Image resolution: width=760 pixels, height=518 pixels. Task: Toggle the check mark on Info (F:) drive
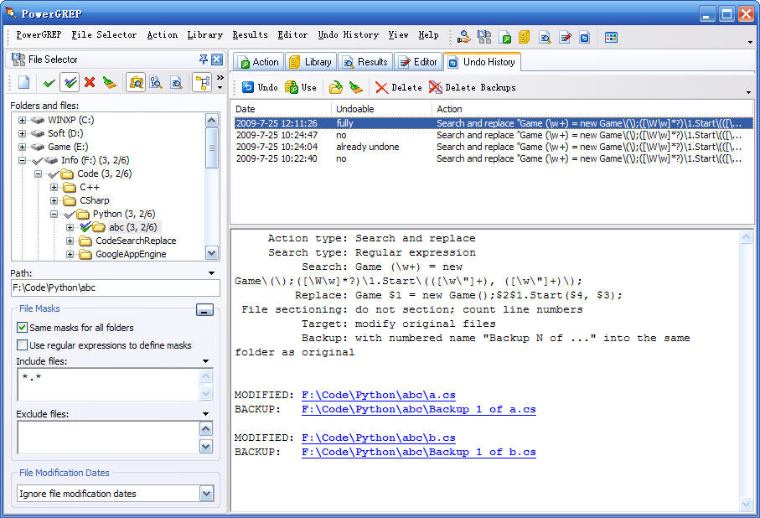(38, 160)
